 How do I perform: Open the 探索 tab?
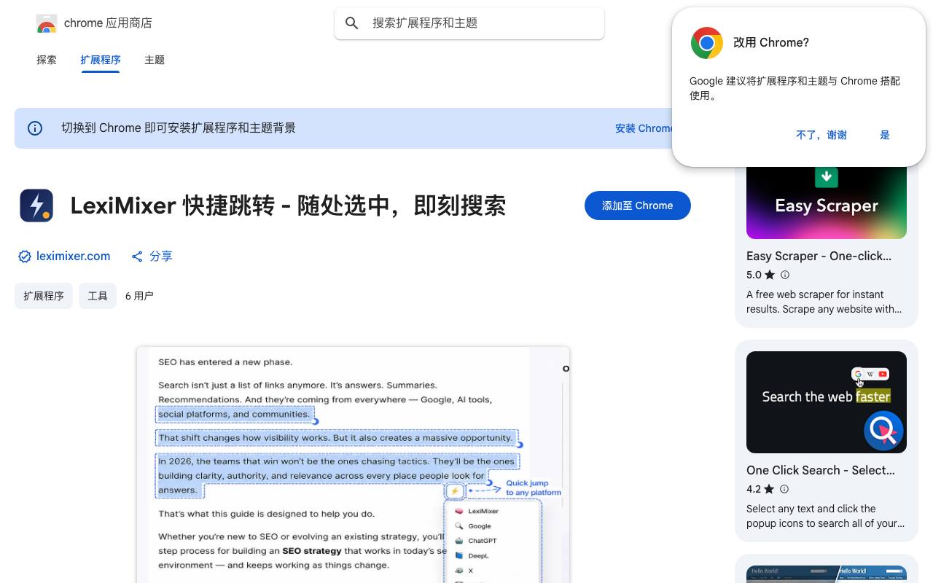click(x=47, y=60)
